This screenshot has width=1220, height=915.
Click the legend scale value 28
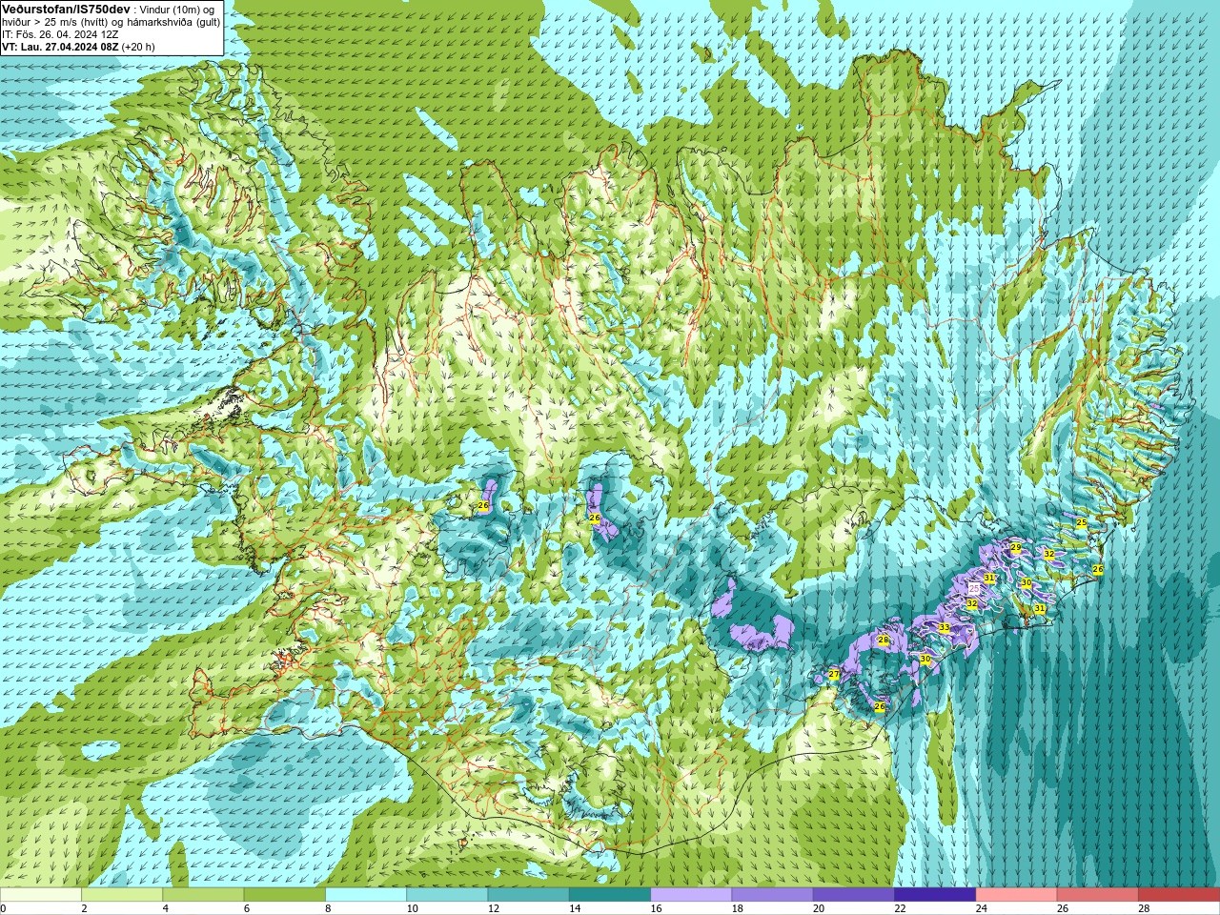pos(1144,908)
